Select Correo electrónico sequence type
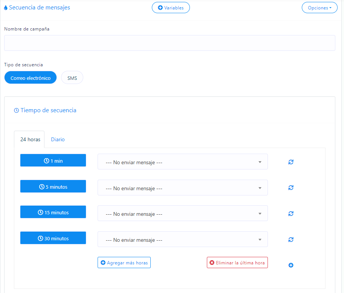The height and width of the screenshot is (293, 344). (31, 78)
